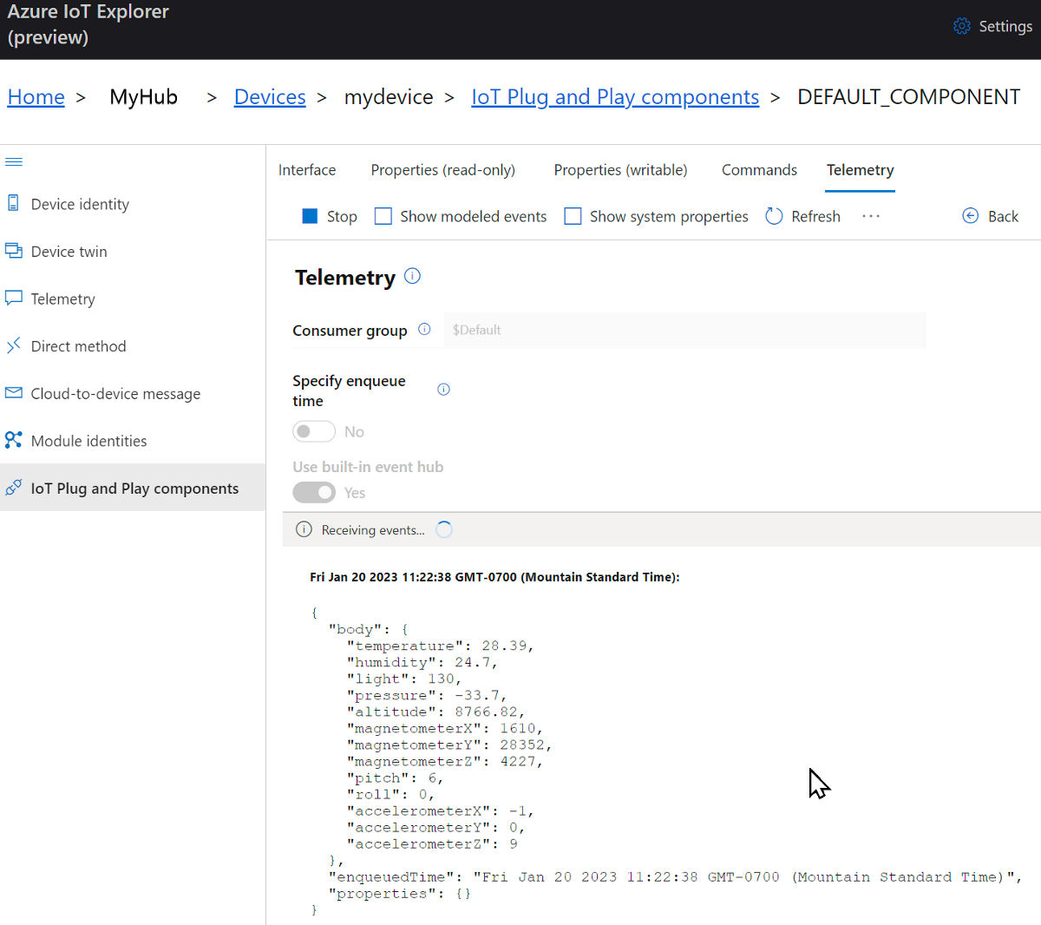Enable Show modeled events
1041x925 pixels.
383,215
